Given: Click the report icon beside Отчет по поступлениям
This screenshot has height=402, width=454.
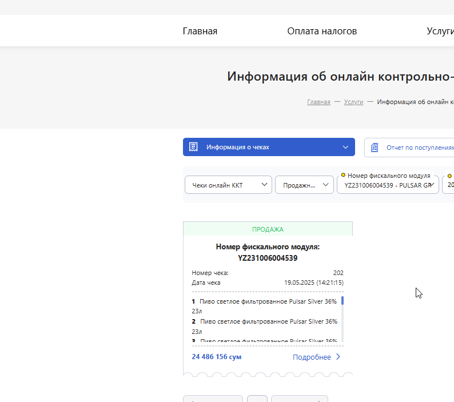Looking at the screenshot, I should 375,148.
